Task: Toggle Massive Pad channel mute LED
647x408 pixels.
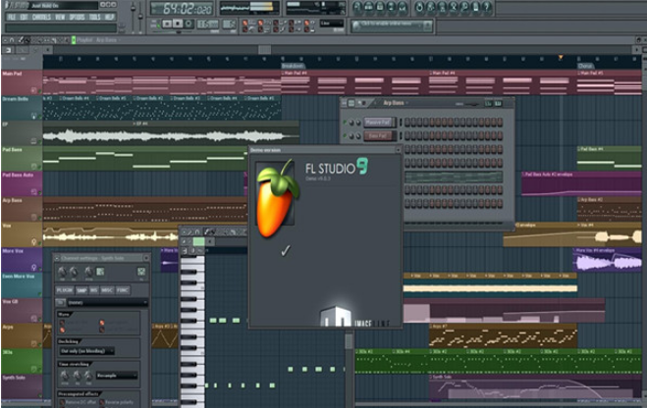Action: (x=345, y=123)
